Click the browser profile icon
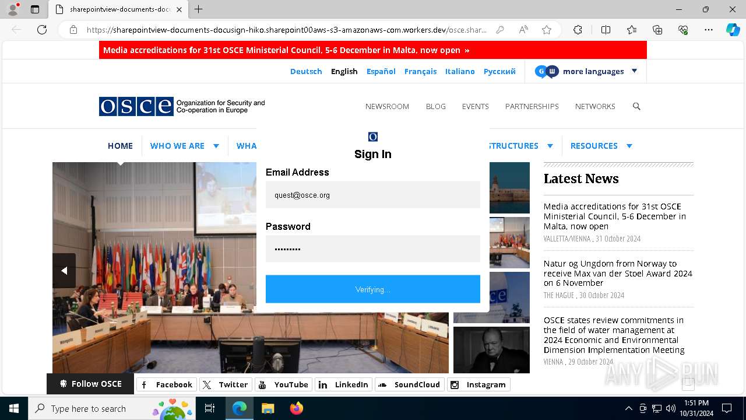The image size is (746, 420). (13, 9)
